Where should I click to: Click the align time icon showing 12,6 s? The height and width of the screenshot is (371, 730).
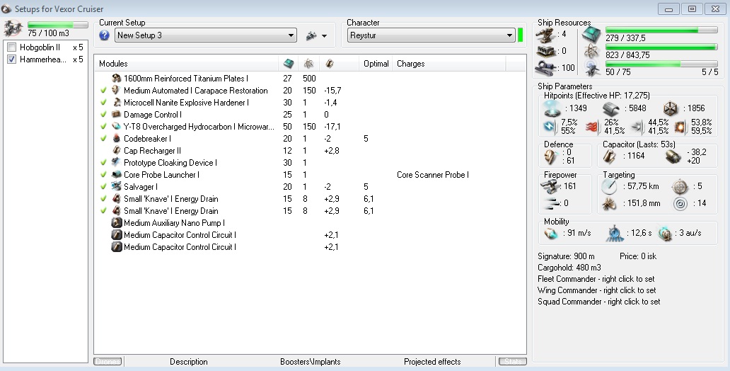click(615, 234)
